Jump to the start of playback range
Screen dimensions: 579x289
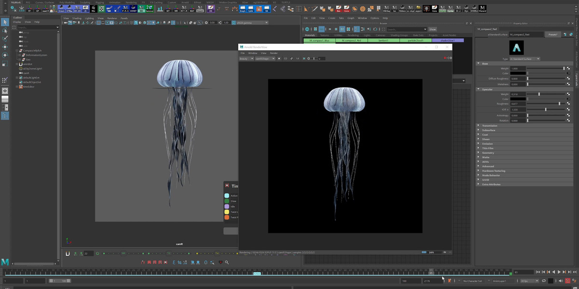(538, 272)
